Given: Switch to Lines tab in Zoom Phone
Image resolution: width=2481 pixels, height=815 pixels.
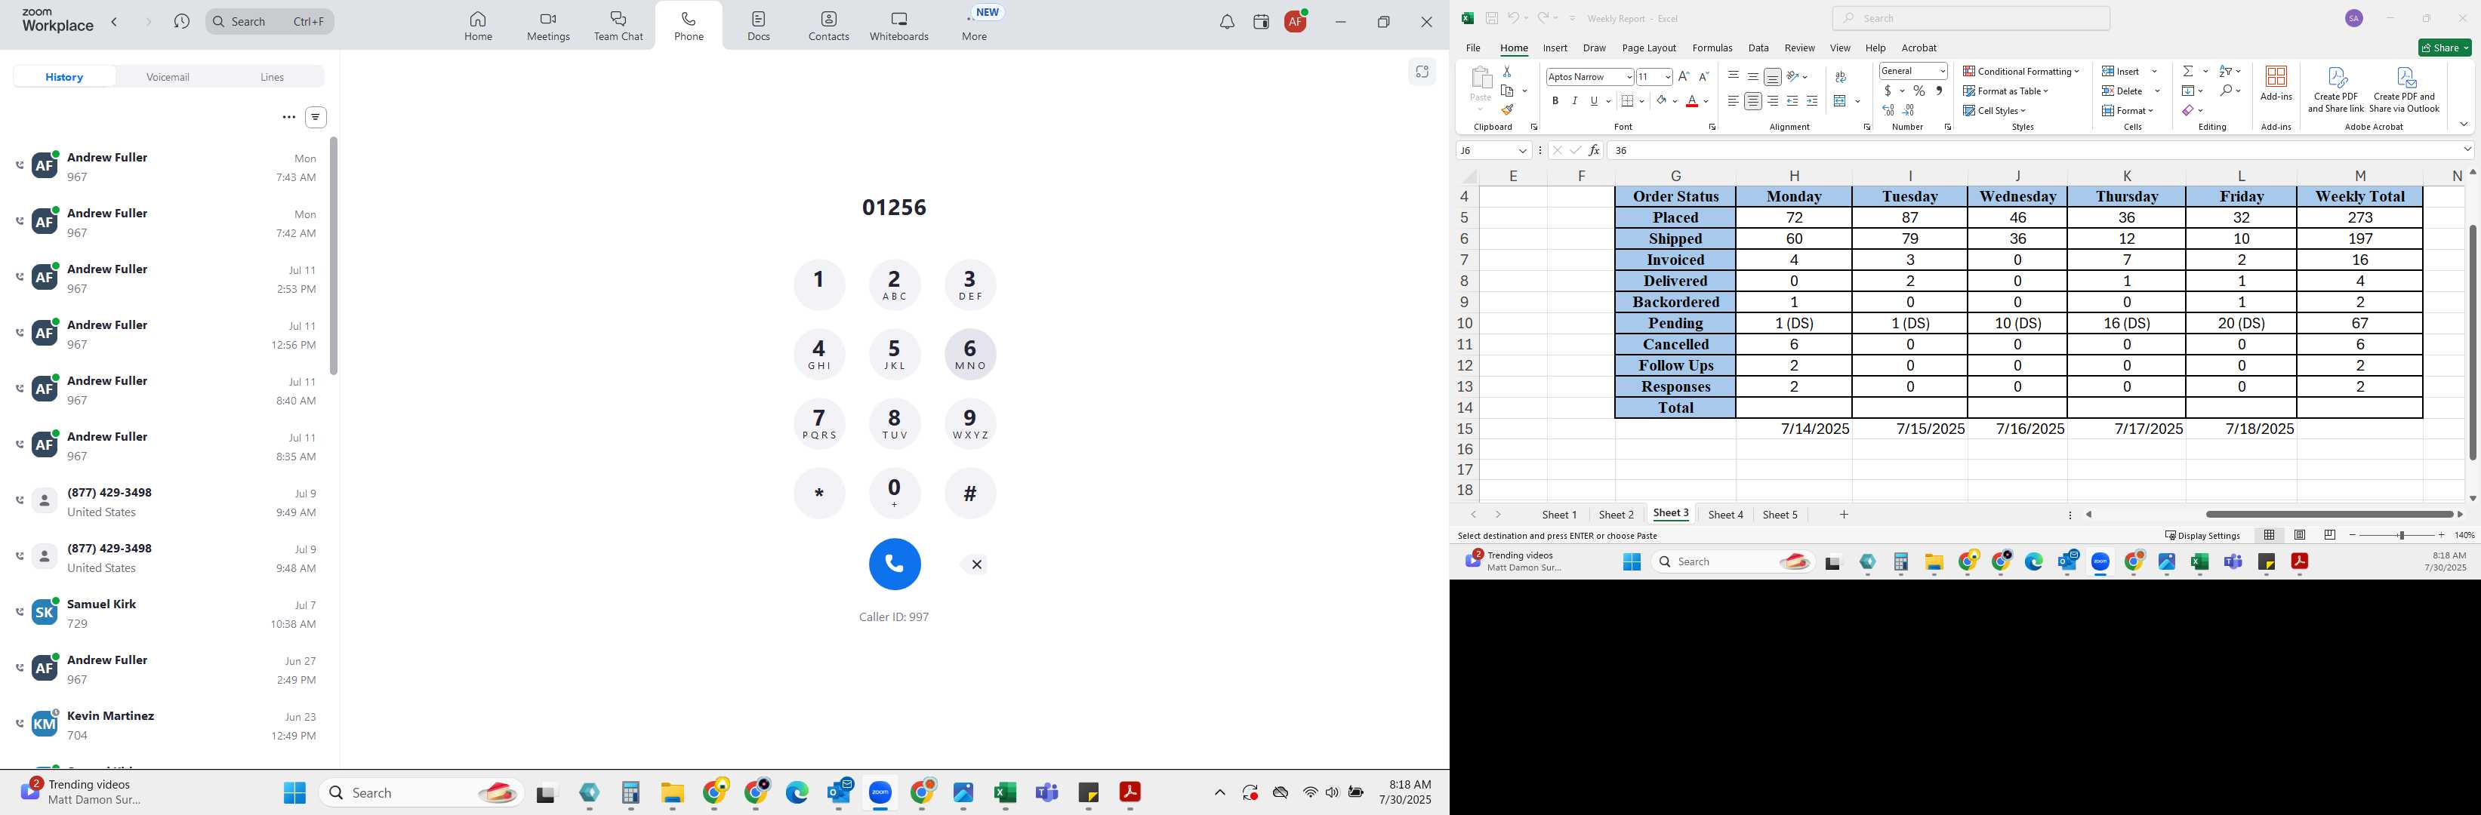Looking at the screenshot, I should pos(272,77).
